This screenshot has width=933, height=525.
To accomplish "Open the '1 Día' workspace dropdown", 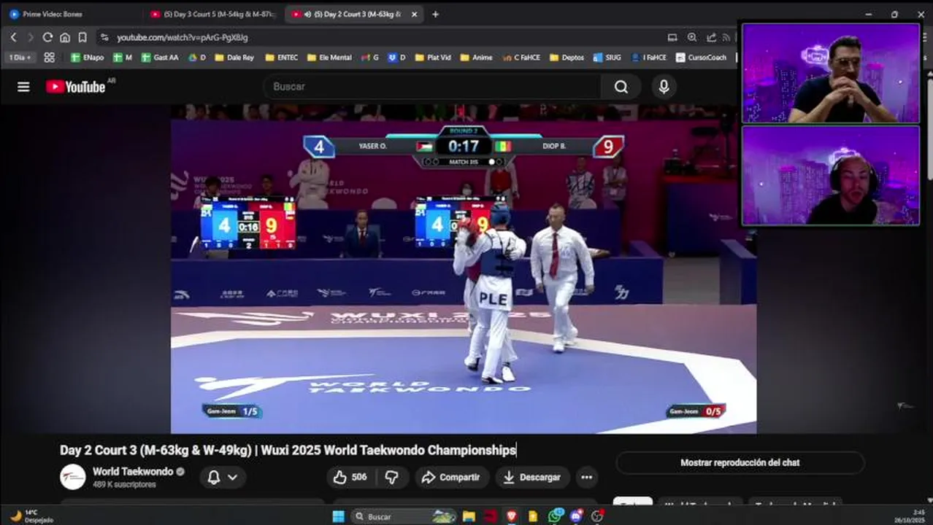I will coord(20,57).
